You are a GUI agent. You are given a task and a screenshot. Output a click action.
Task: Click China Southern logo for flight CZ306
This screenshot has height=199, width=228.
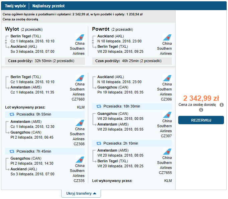[167, 78]
